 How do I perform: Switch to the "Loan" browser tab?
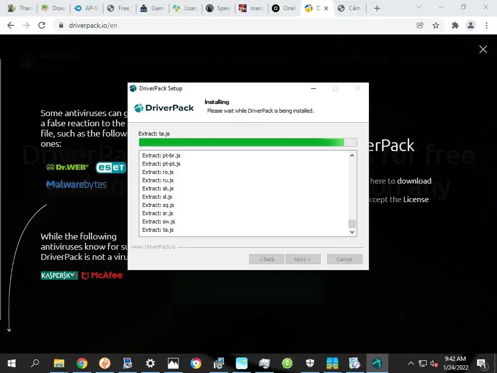(185, 8)
